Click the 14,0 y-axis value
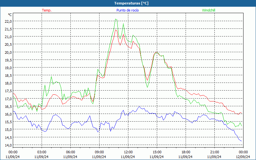Image resolution: width=256 pixels, height=160 pixels. click(9, 145)
